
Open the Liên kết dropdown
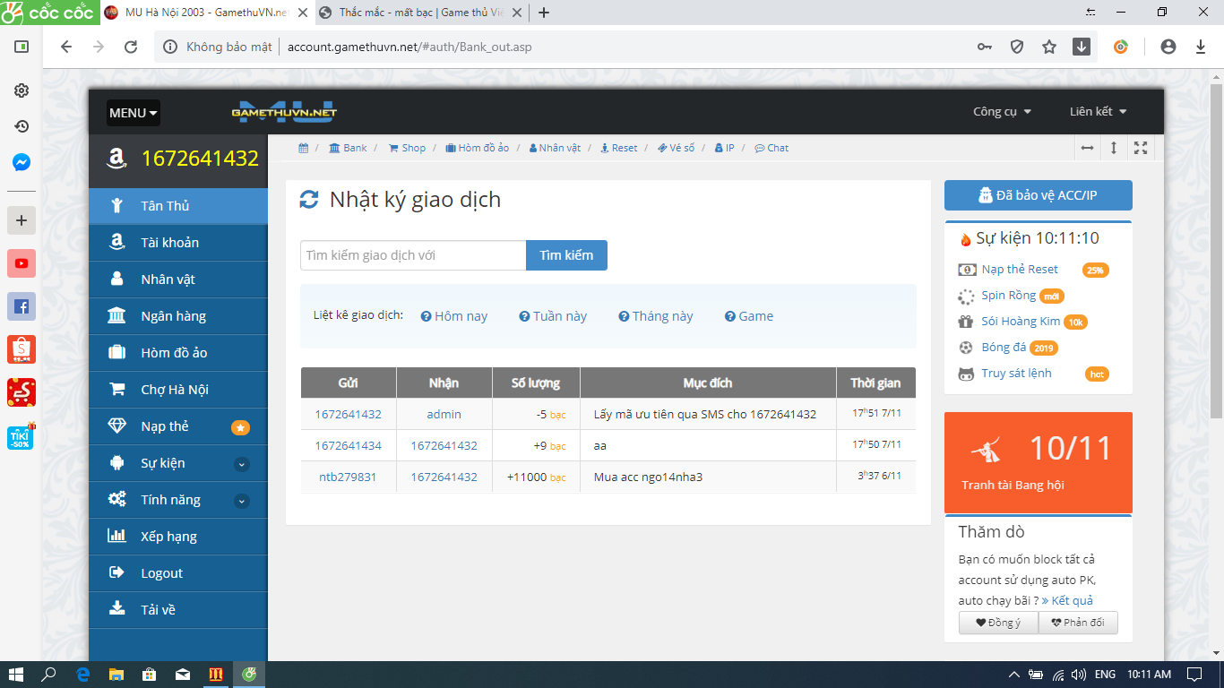pos(1098,112)
